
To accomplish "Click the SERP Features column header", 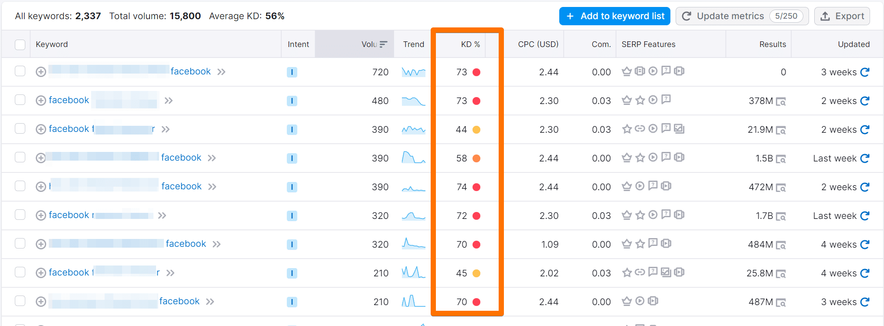I will pos(648,44).
